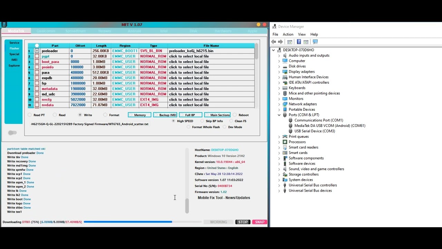Toggle the switch below the MFT sidebar
This screenshot has width=442, height=249.
(12, 133)
